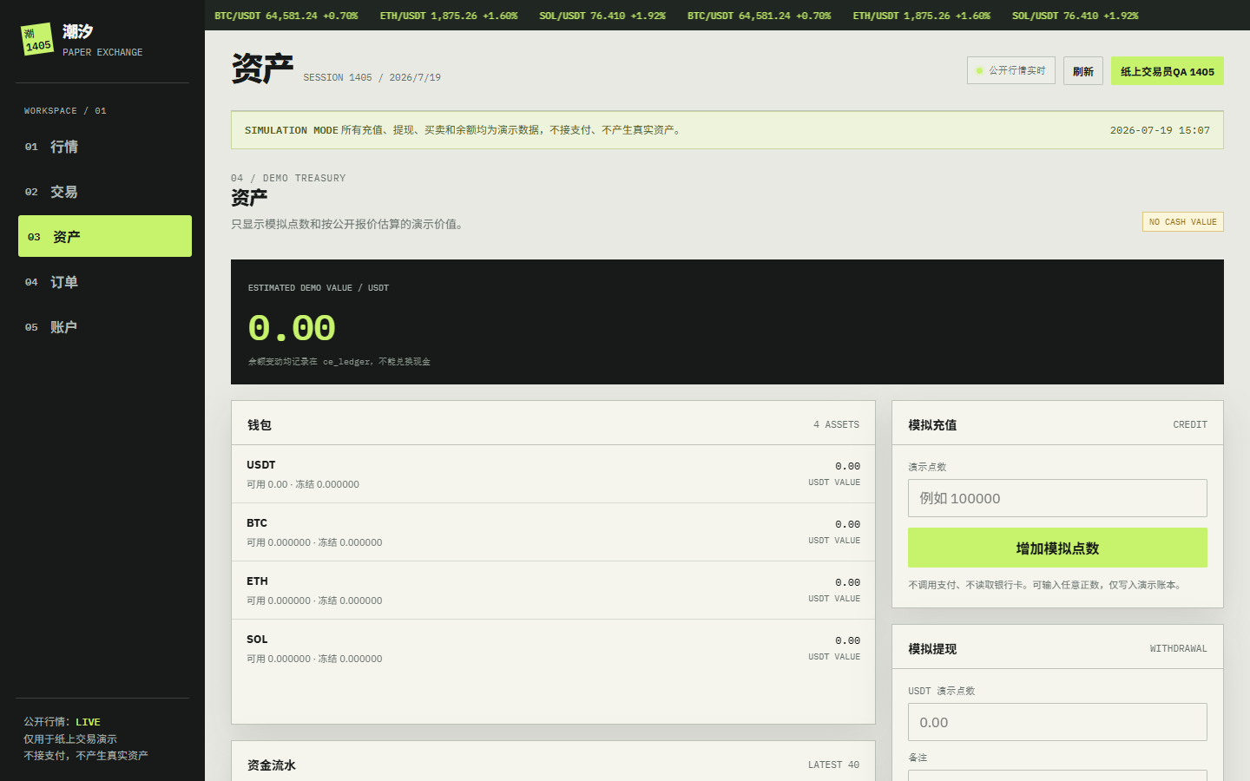The width and height of the screenshot is (1250, 781).
Task: Click the NO CASH VALUE badge
Action: [1183, 222]
